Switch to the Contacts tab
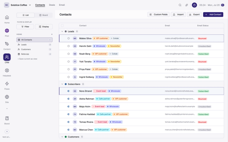228x142 pixels. tap(40, 5)
